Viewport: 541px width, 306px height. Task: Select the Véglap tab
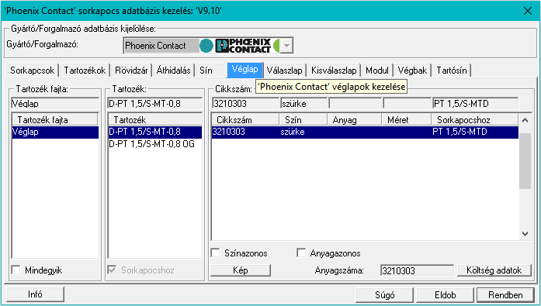245,70
